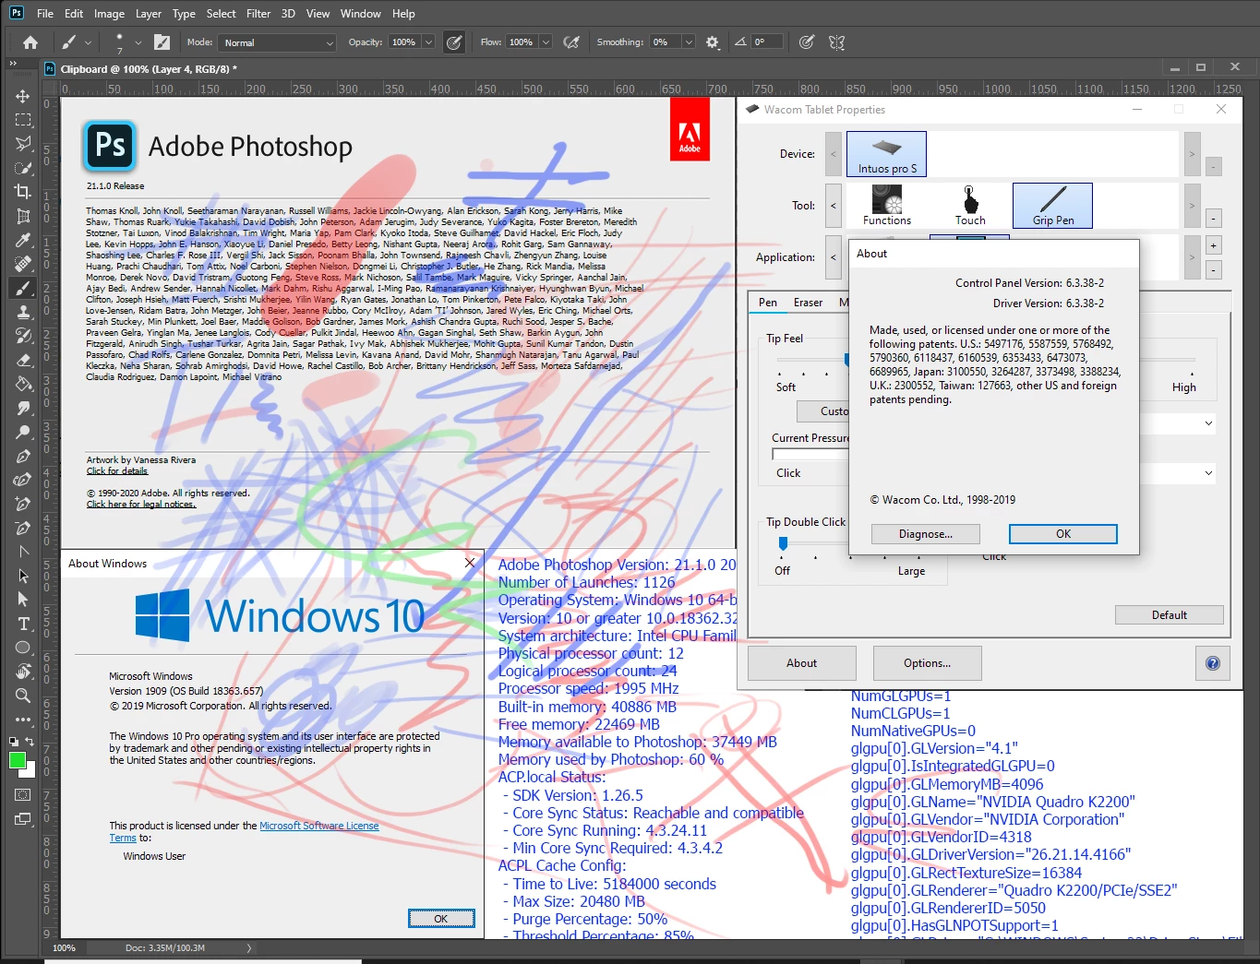
Task: Reset default foreground and background colors
Action: tap(13, 741)
